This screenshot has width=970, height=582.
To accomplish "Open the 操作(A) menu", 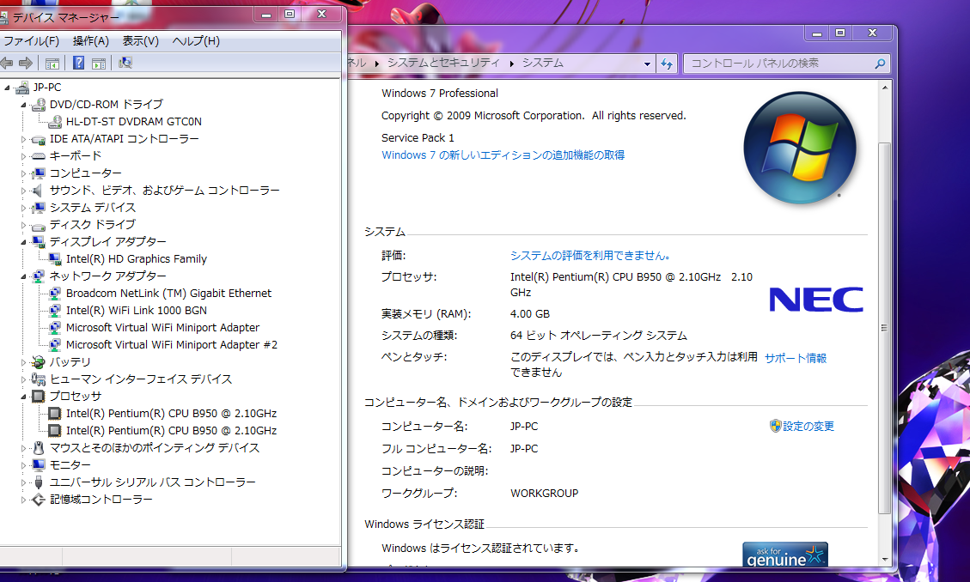I will pyautogui.click(x=90, y=41).
